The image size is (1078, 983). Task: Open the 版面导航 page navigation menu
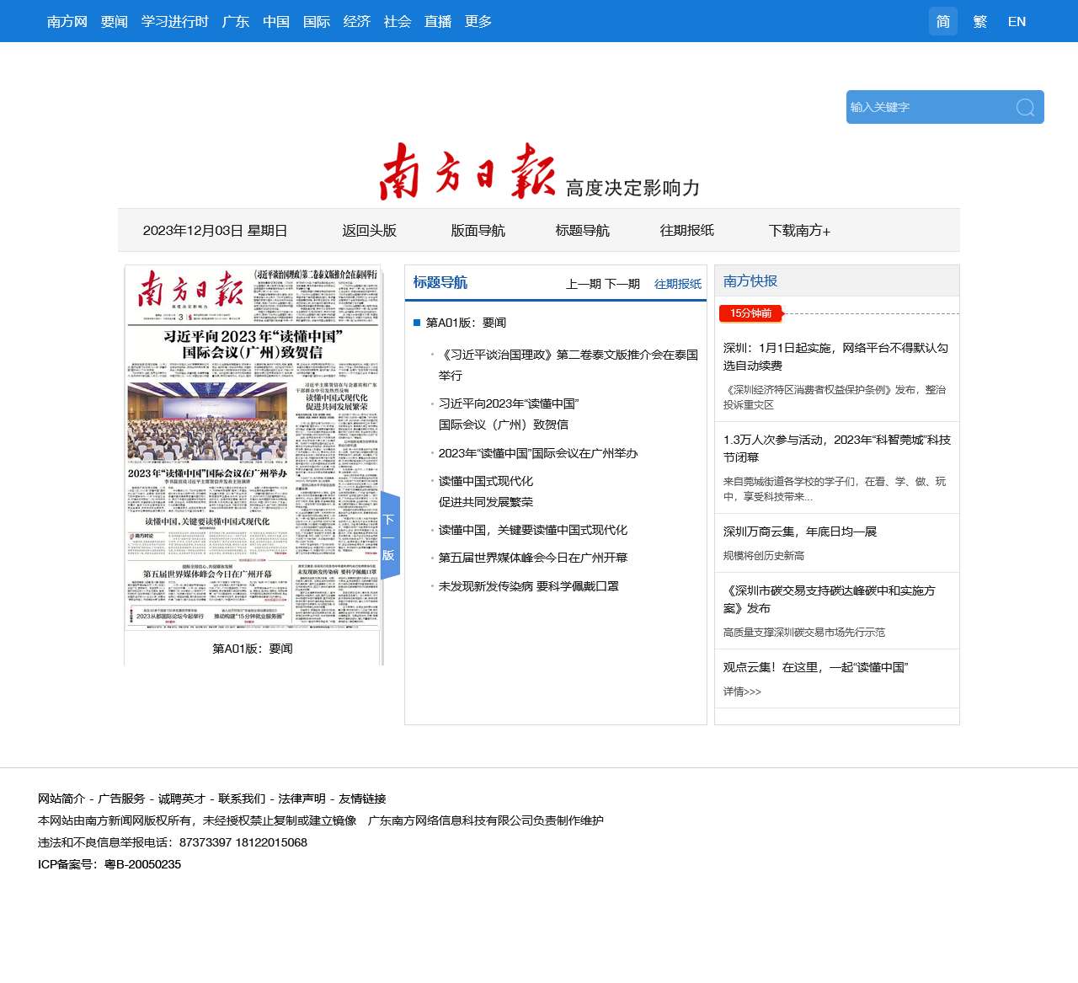pos(478,230)
